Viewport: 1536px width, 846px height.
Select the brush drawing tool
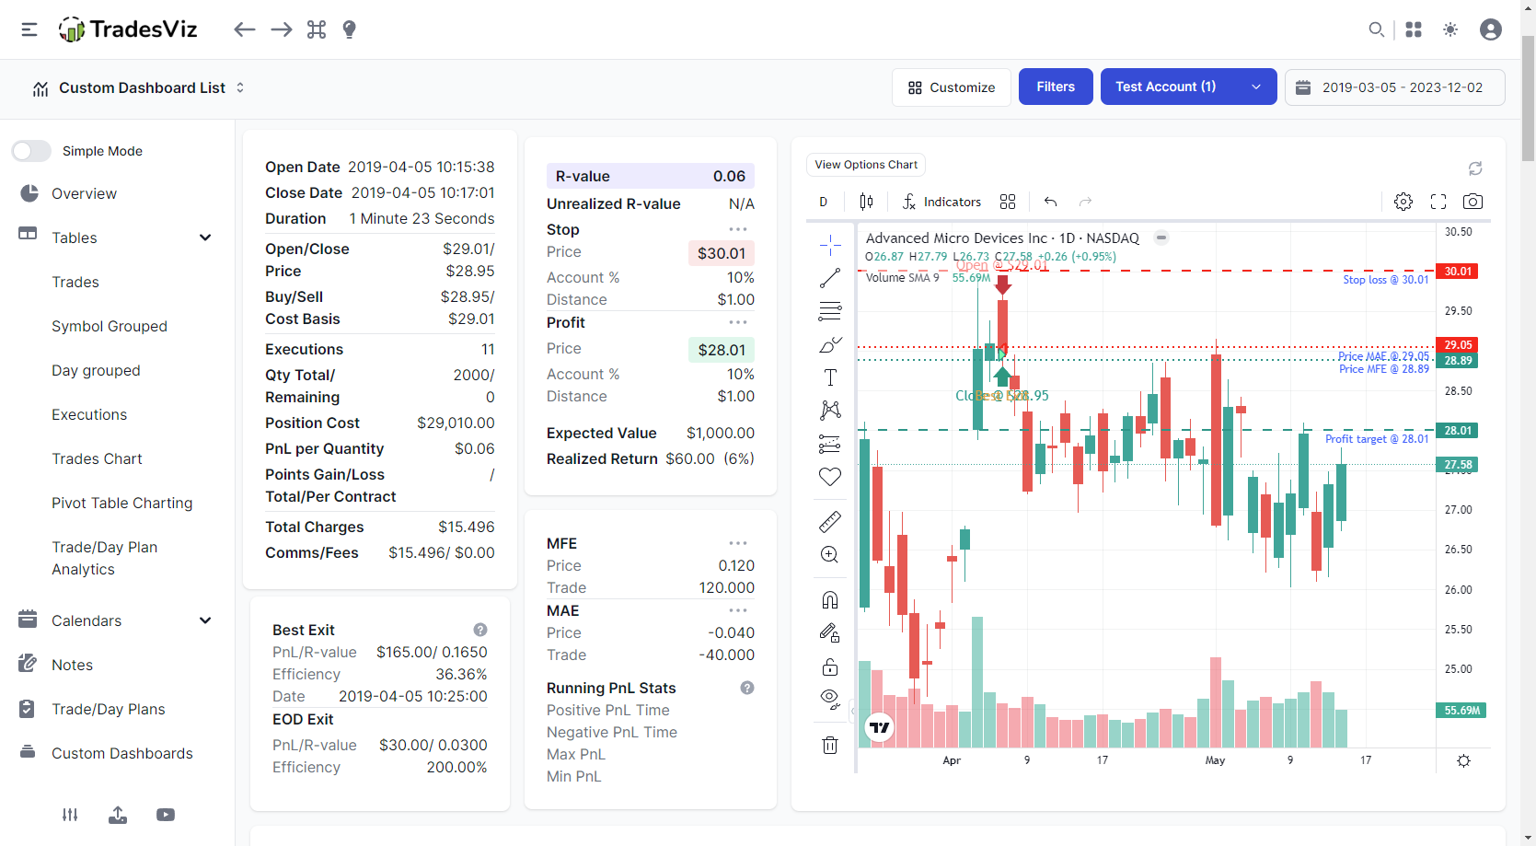point(830,345)
